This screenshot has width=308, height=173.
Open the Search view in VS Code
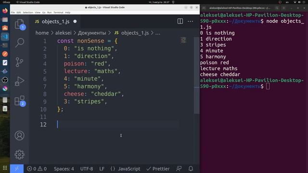click(19, 43)
